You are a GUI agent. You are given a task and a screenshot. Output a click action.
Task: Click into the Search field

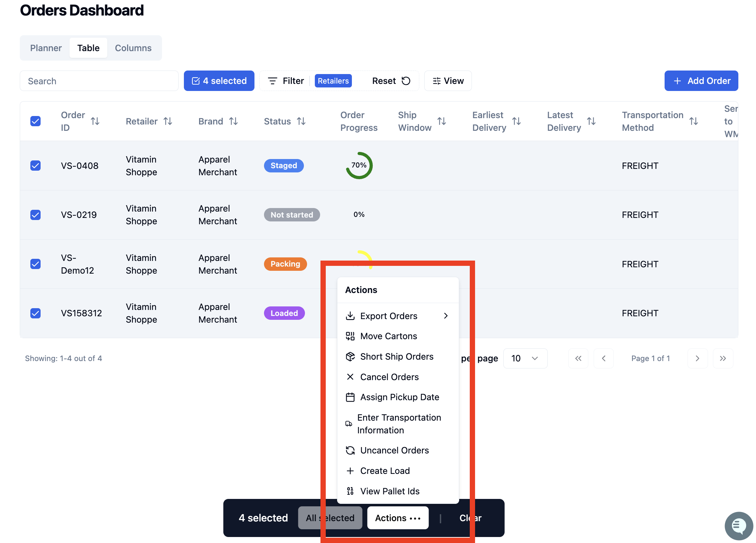tap(99, 81)
